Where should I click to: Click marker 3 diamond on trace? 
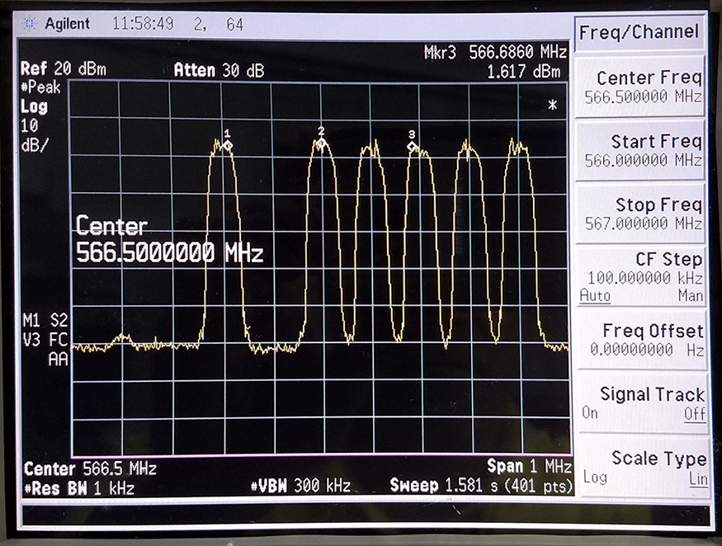point(412,147)
